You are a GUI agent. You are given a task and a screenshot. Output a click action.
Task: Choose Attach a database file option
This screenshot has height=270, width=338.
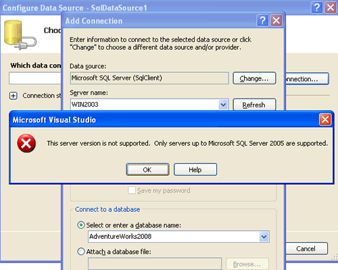point(81,251)
